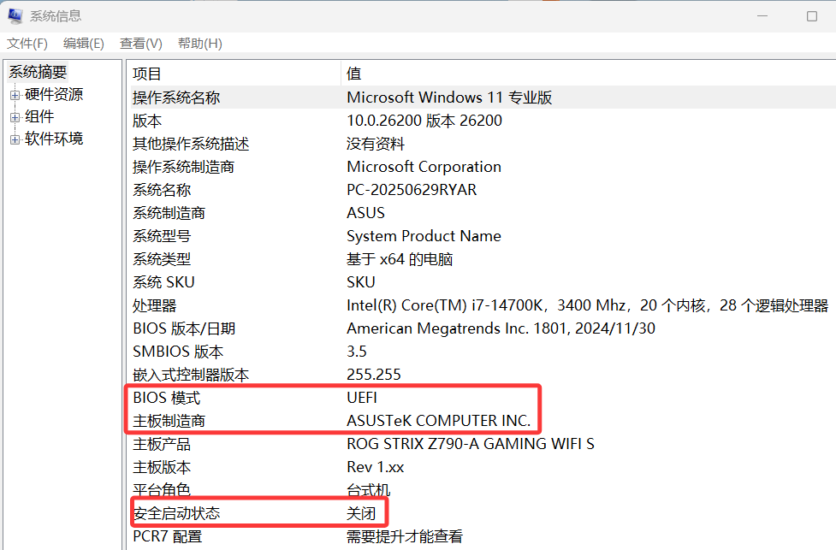Screen dimensions: 836x550
Task: Select the 主板版本 row label
Action: click(x=162, y=467)
